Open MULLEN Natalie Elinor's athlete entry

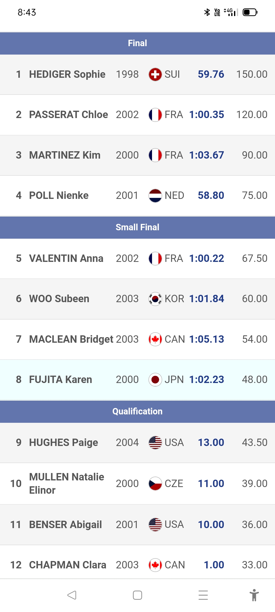click(67, 483)
